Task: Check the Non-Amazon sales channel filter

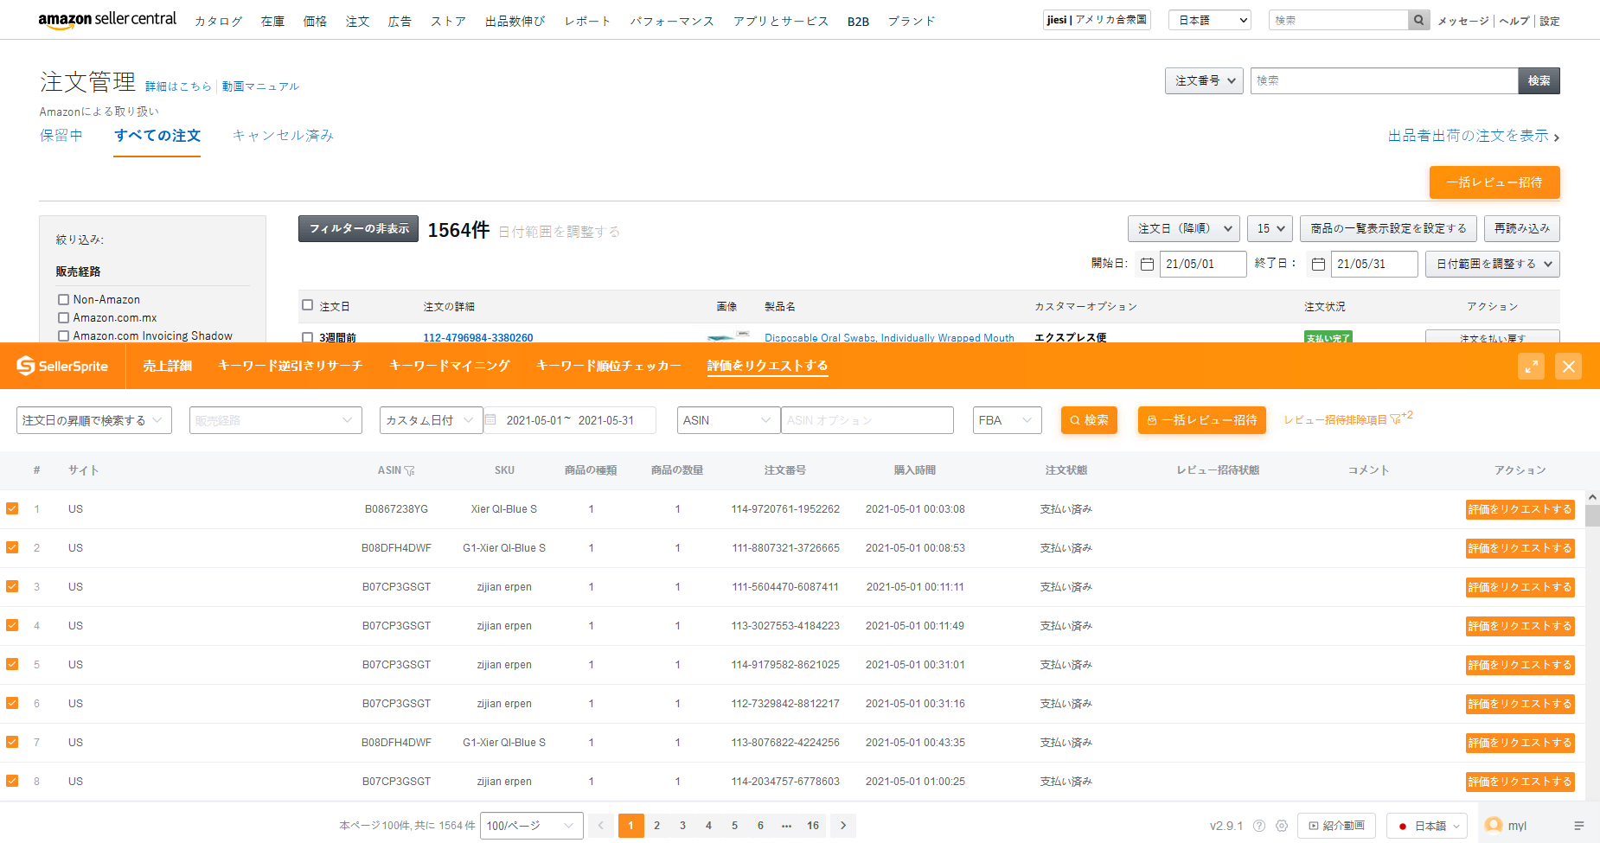Action: coord(63,299)
